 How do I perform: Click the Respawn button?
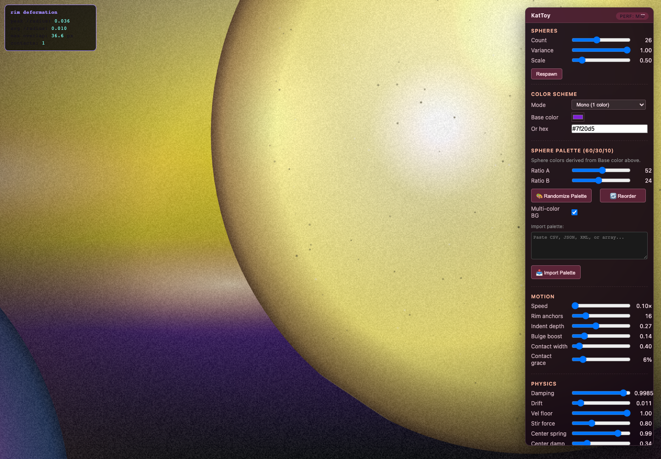pyautogui.click(x=546, y=74)
